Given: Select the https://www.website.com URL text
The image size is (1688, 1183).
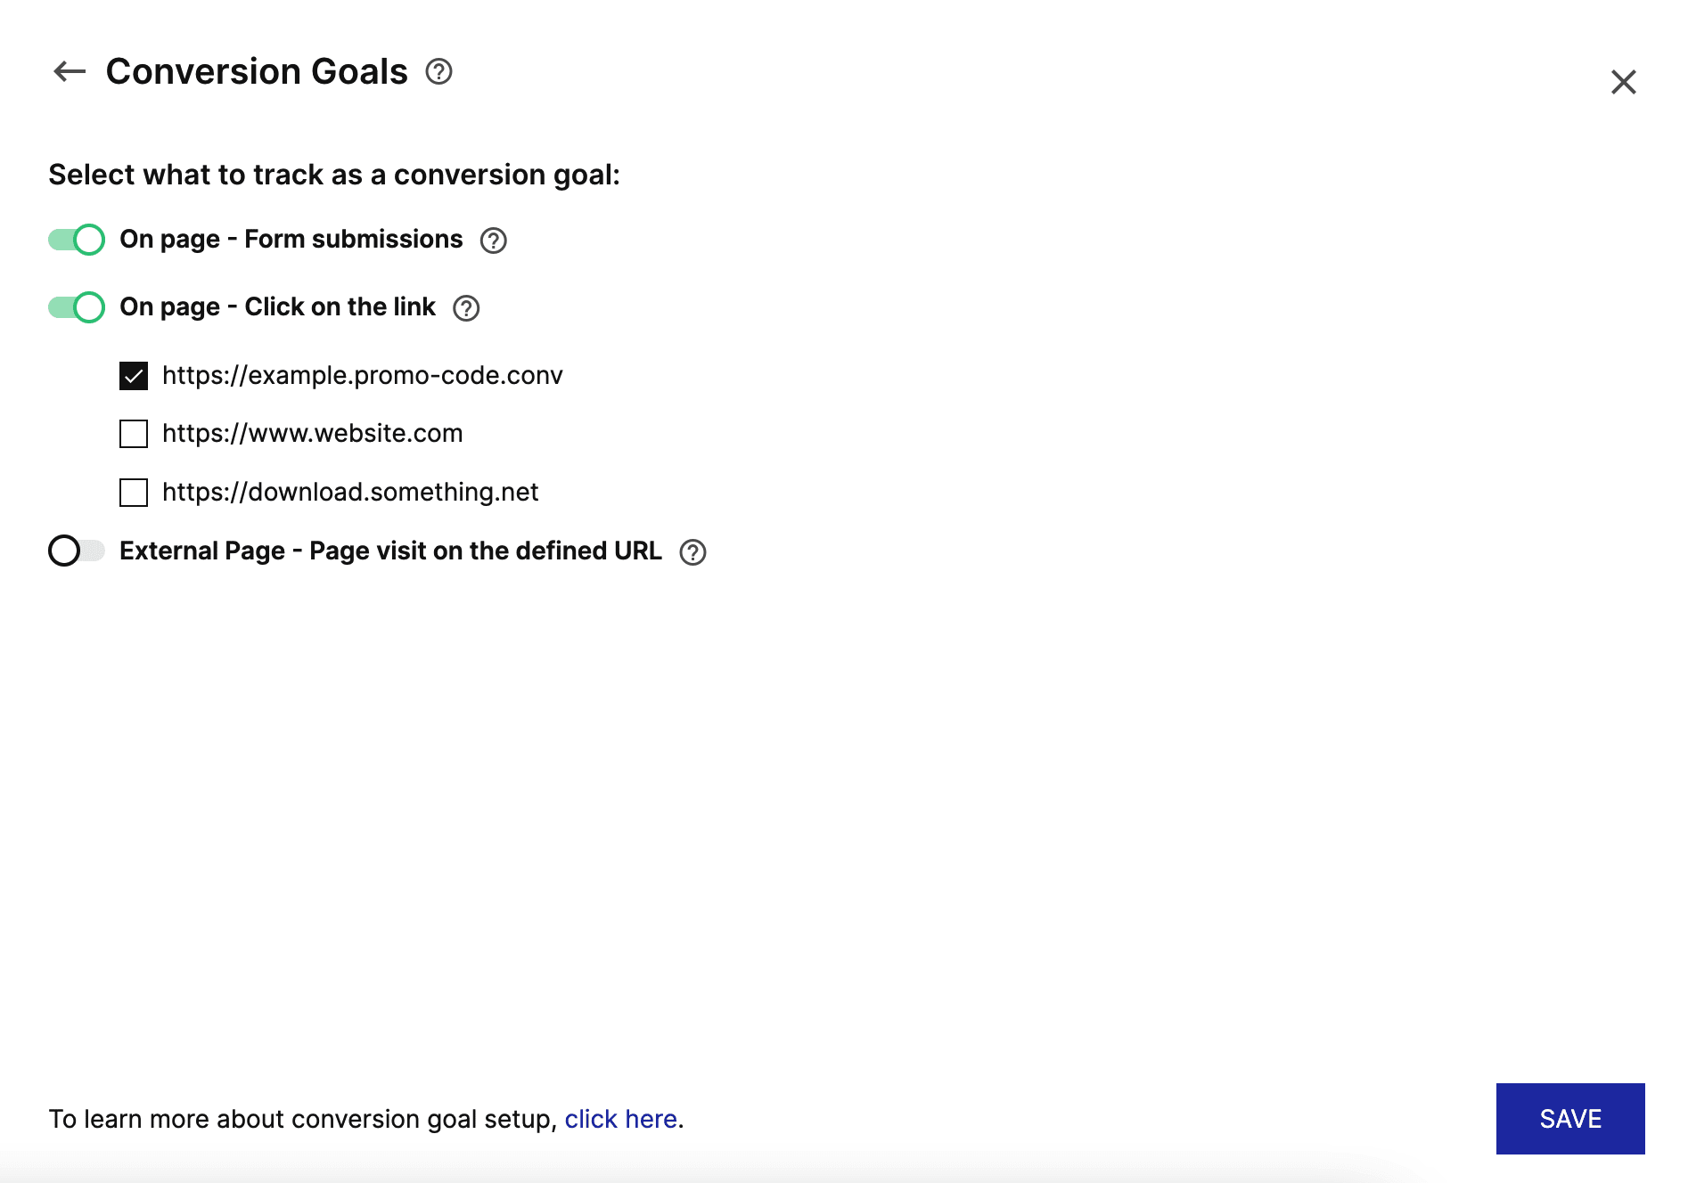Looking at the screenshot, I should tap(313, 434).
